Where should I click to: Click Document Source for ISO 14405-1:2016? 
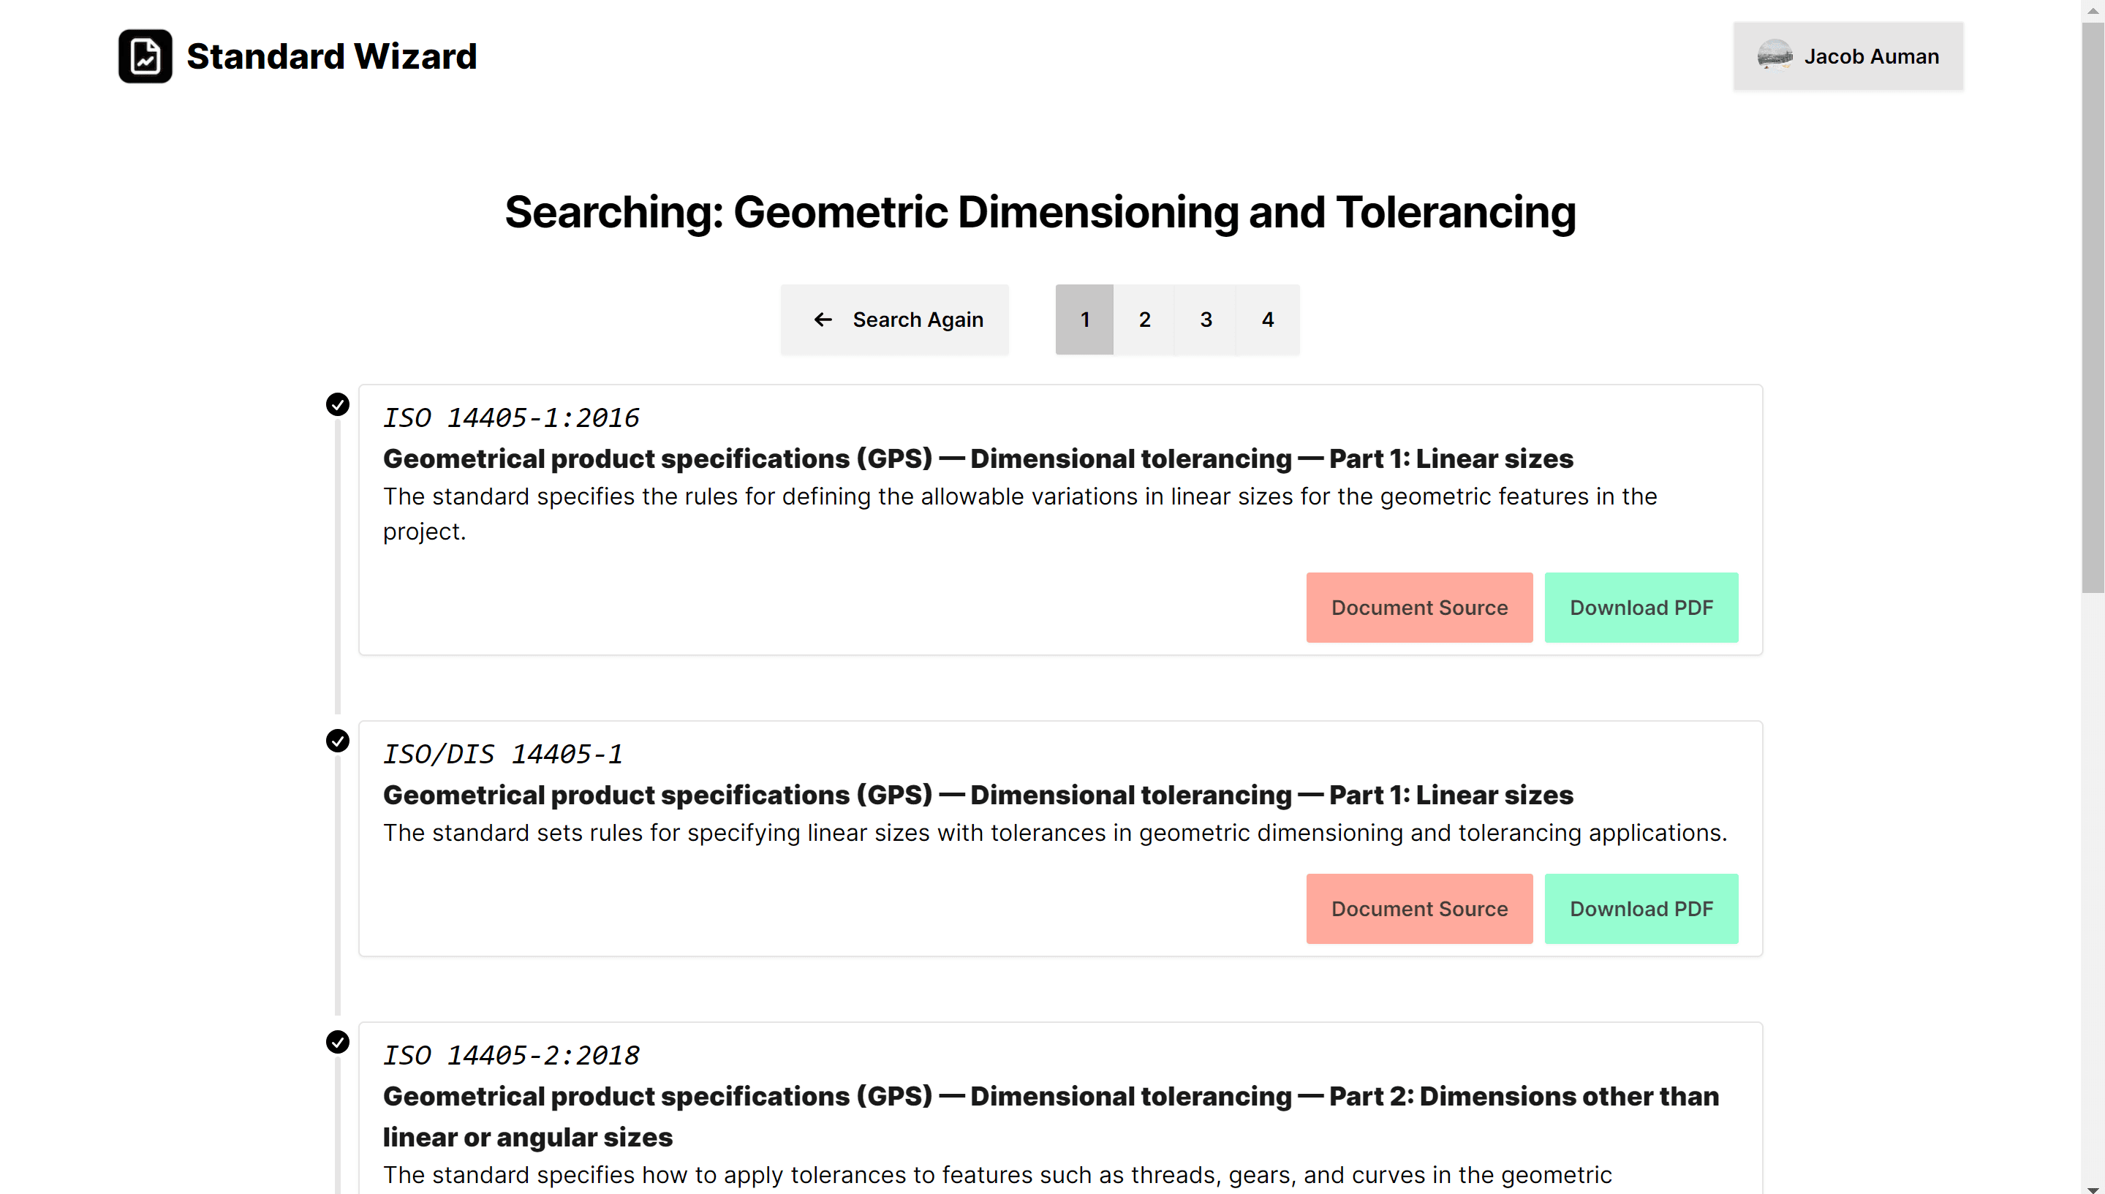1418,607
